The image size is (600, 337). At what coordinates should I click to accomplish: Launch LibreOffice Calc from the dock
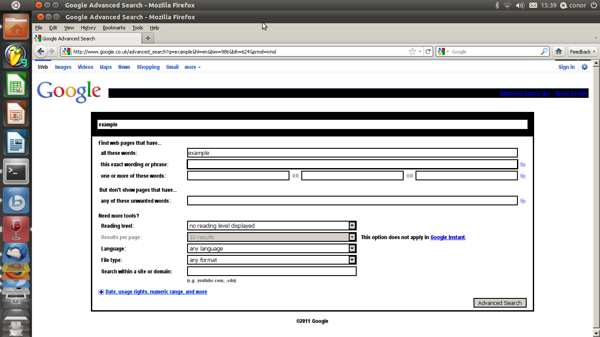(16, 85)
